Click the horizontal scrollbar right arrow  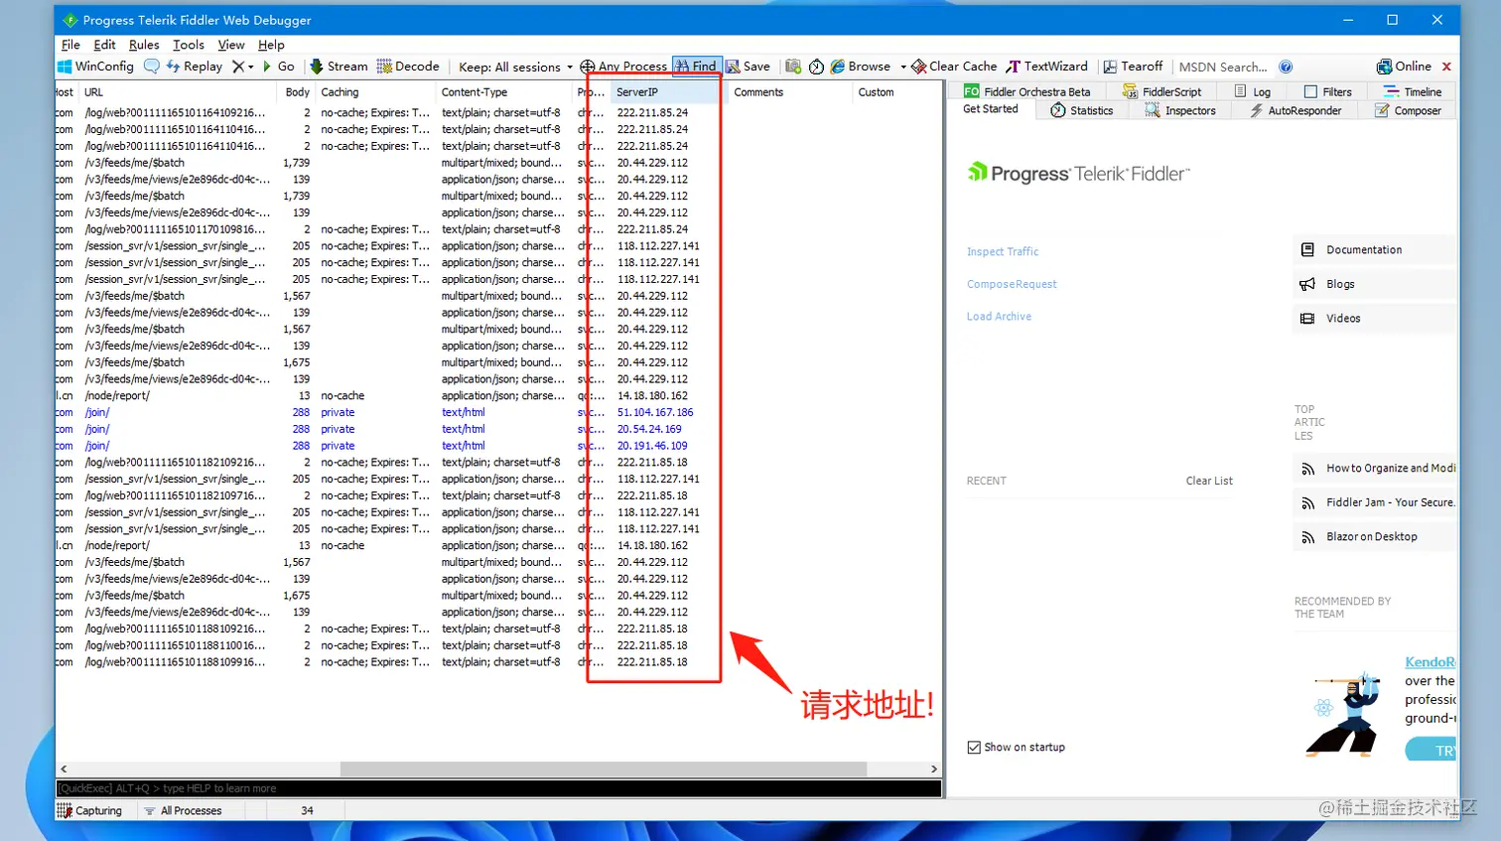(933, 769)
